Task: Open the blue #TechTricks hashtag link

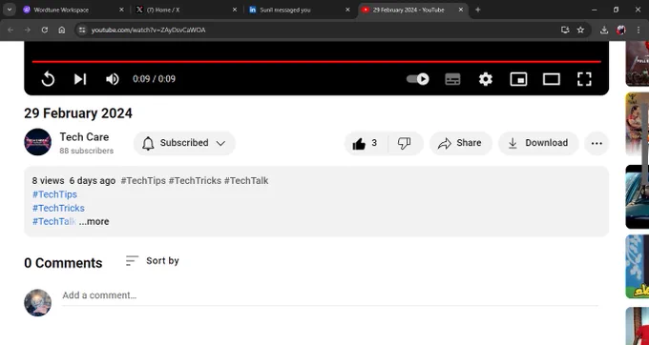Action: click(58, 208)
